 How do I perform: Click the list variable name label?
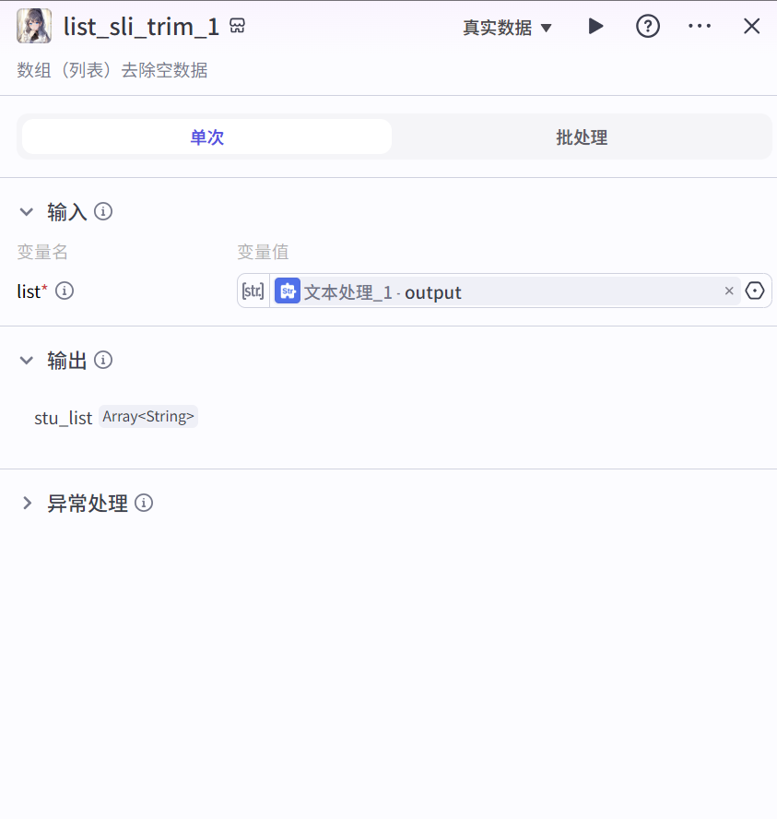(29, 291)
